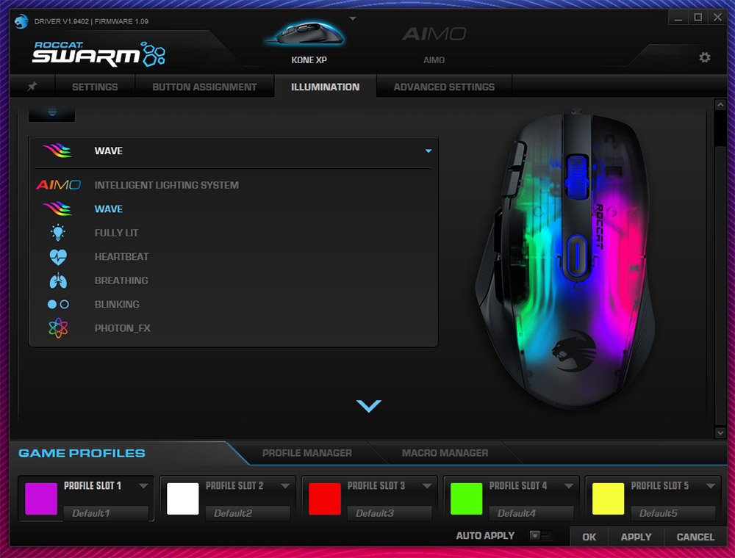Open Profile Slot 5 dropdown arrow
This screenshot has width=735, height=558.
(711, 486)
